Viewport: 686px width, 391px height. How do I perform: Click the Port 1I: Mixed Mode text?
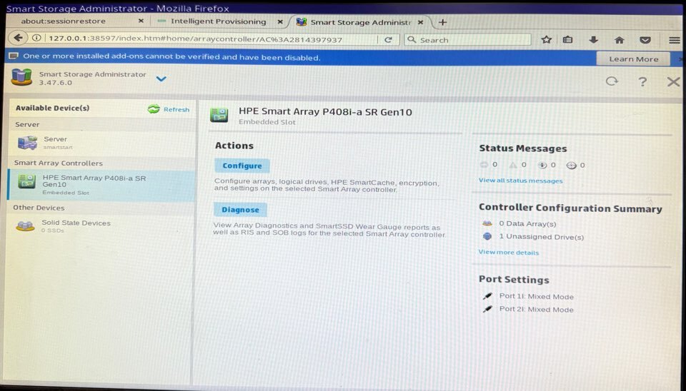(537, 296)
